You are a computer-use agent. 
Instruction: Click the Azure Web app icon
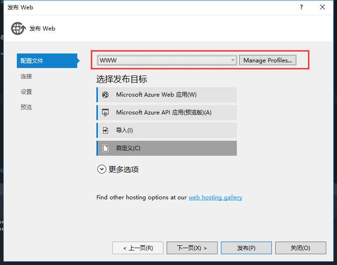105,95
